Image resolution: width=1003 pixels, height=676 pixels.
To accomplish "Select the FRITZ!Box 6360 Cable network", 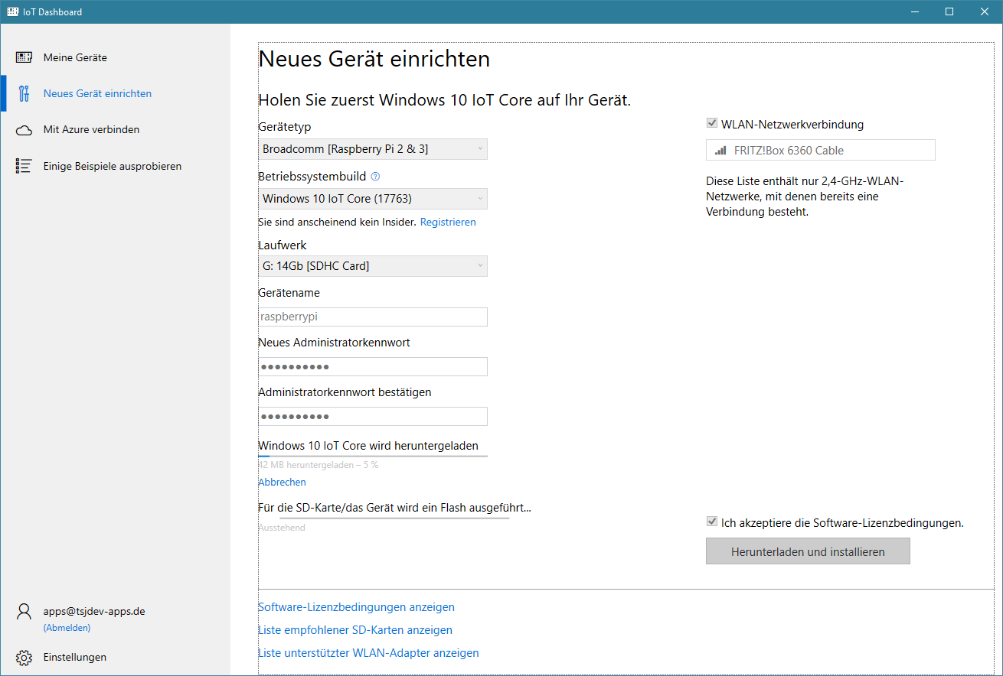I will (820, 151).
